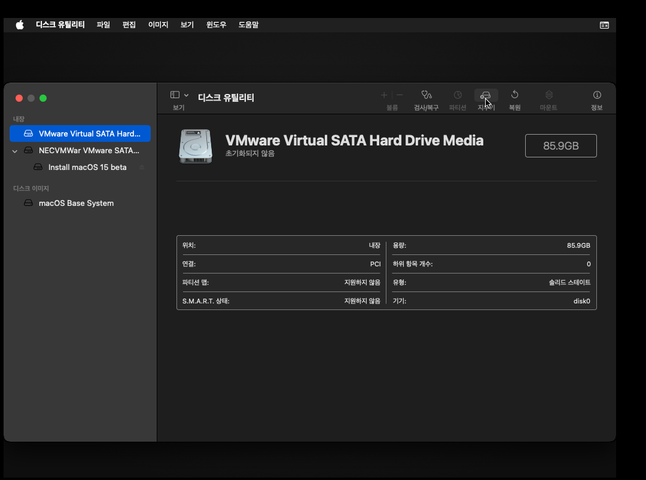
Task: Click the PCI connection value
Action: click(375, 264)
